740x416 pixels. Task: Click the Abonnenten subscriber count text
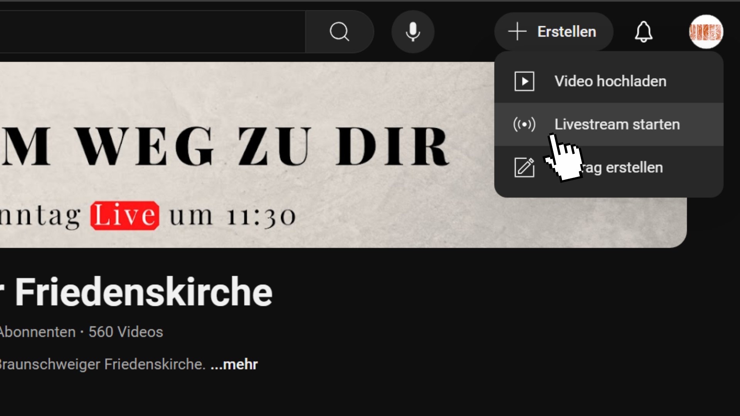click(38, 332)
